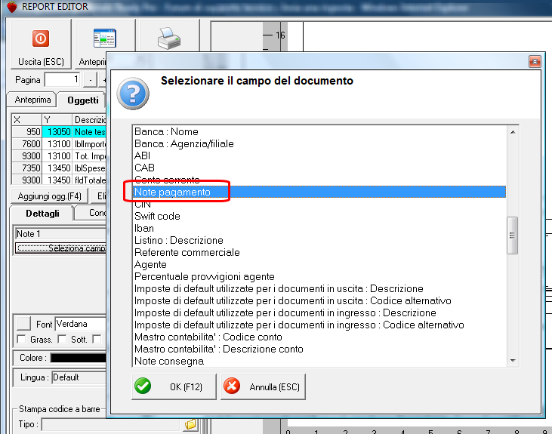This screenshot has height=434, width=552.
Task: Click the small square before Font
Action: coord(24,324)
